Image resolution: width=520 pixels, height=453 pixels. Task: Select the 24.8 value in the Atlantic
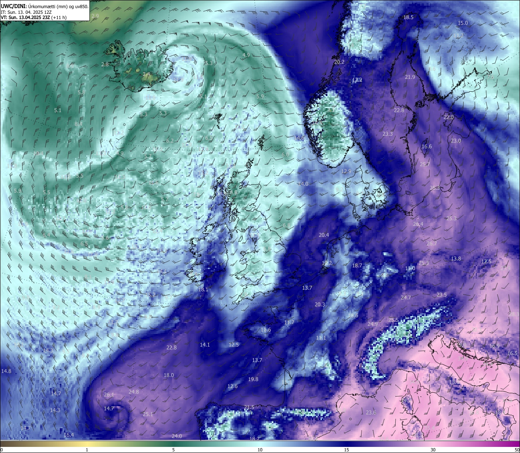(x=134, y=392)
